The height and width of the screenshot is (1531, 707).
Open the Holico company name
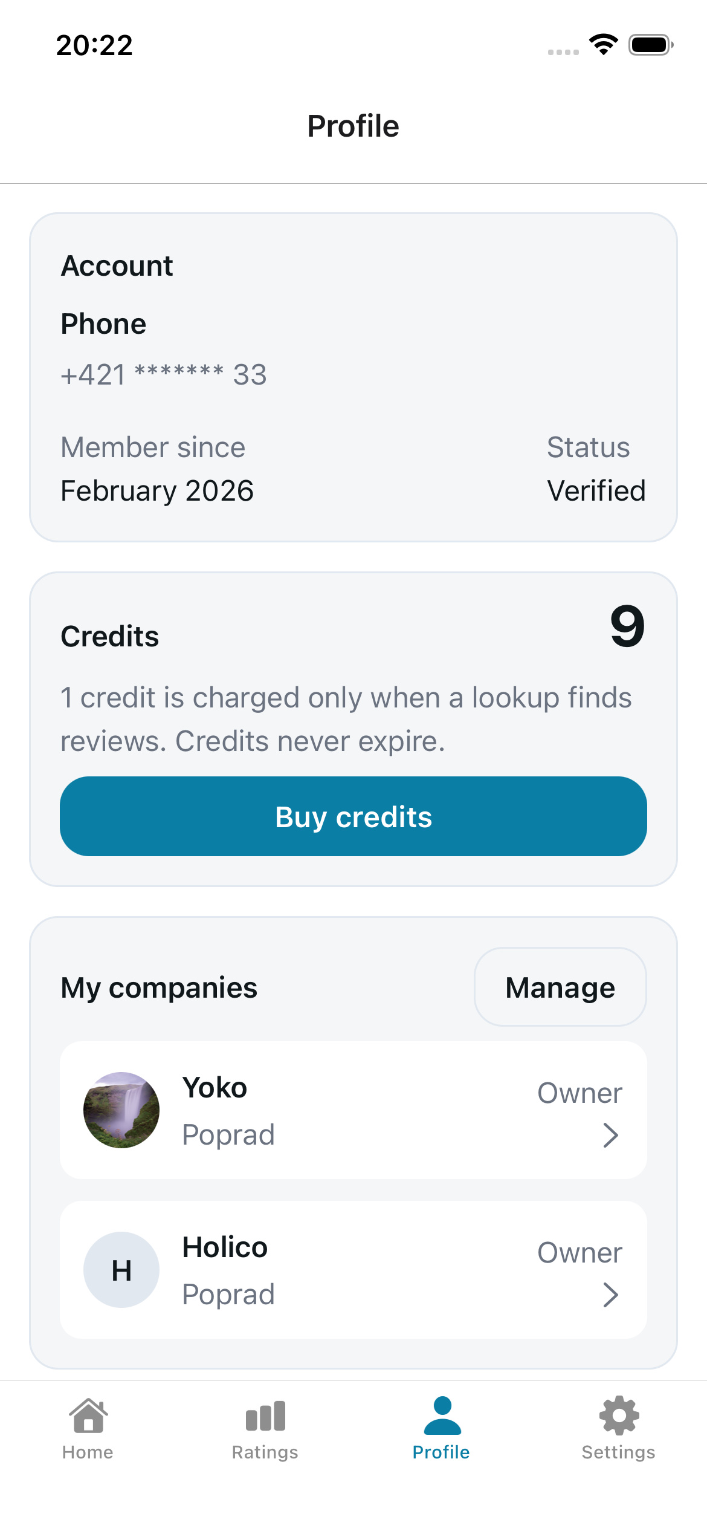225,1247
